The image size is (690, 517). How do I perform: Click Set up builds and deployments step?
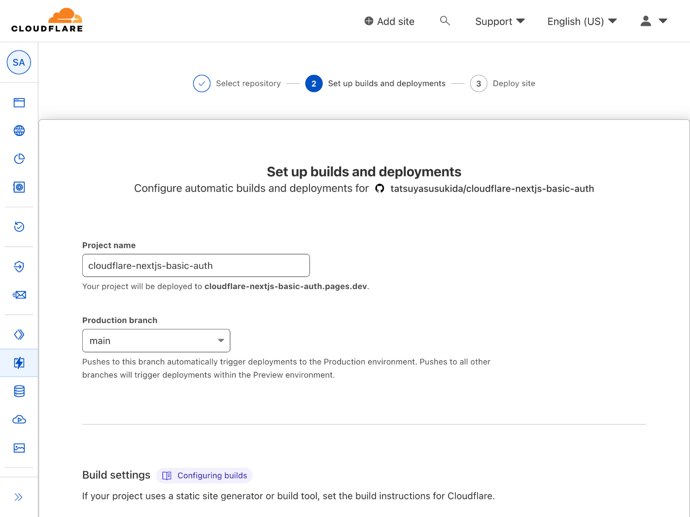point(375,84)
